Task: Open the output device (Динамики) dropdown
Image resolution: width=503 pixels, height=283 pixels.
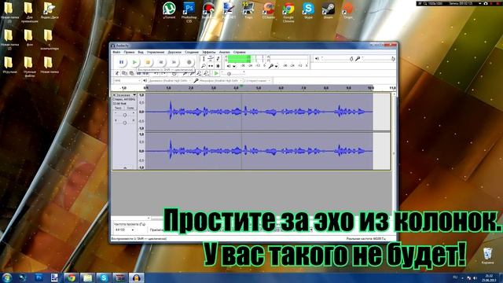Action: pyautogui.click(x=170, y=80)
